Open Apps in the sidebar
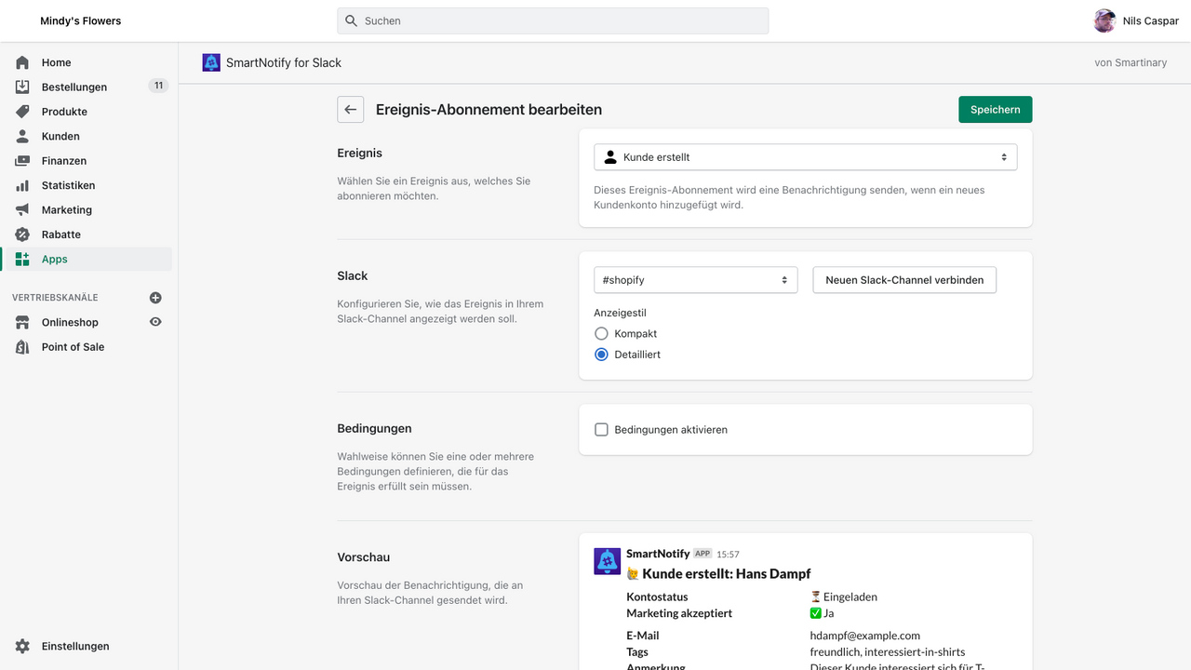Viewport: 1191px width, 670px height. pyautogui.click(x=55, y=260)
